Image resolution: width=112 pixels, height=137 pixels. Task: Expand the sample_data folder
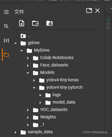(x=15, y=132)
